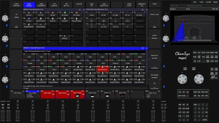Switch to VIEW HEADS
Viewport: 219px width, 123px height.
[29, 5]
